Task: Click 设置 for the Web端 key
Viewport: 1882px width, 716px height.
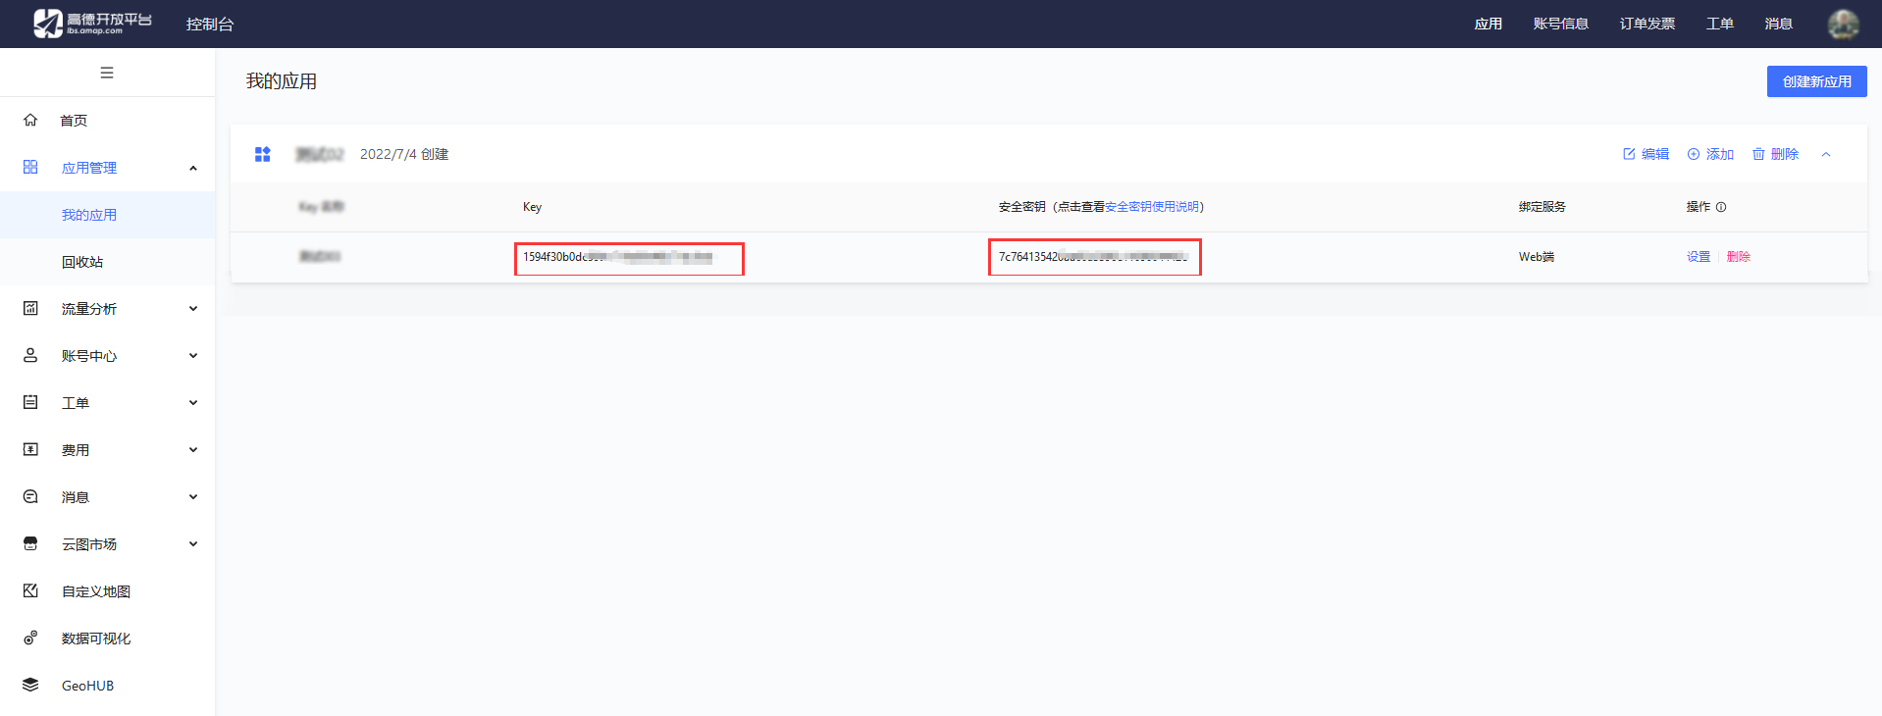Action: coord(1698,257)
